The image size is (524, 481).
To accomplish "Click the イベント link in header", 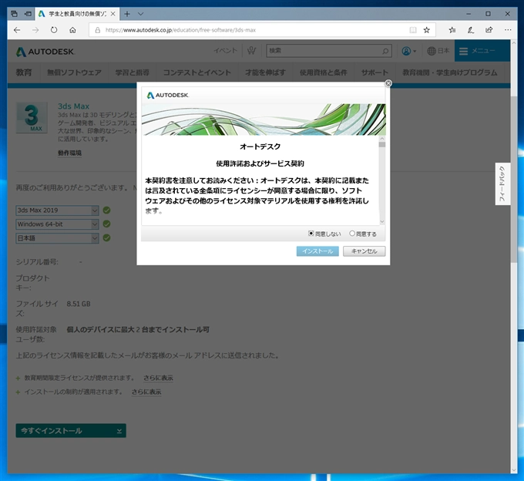I will [226, 51].
